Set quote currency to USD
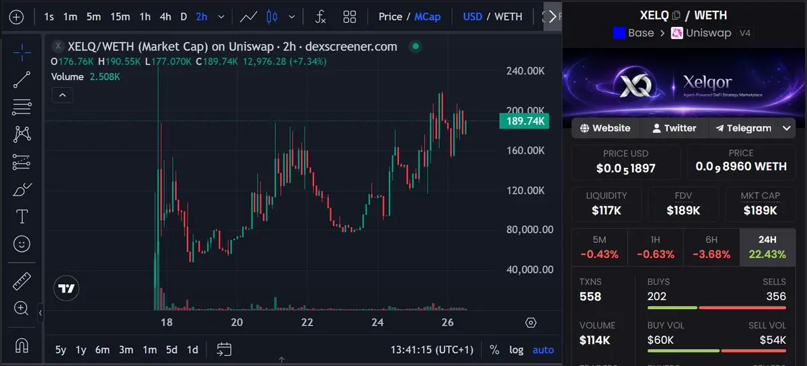This screenshot has width=807, height=366. click(473, 17)
